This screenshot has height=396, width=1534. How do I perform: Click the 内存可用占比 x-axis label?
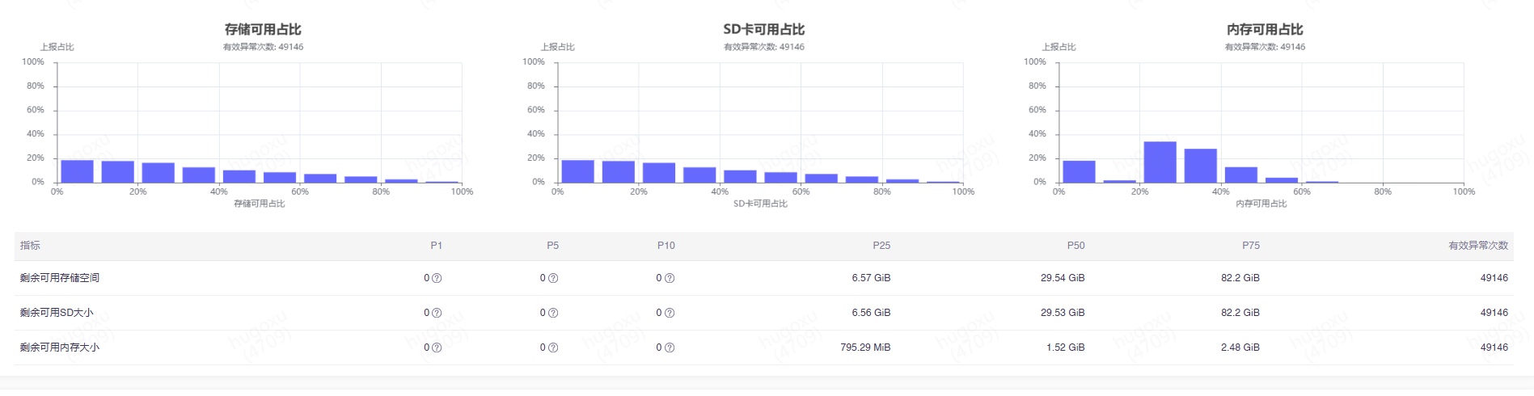pyautogui.click(x=1261, y=204)
